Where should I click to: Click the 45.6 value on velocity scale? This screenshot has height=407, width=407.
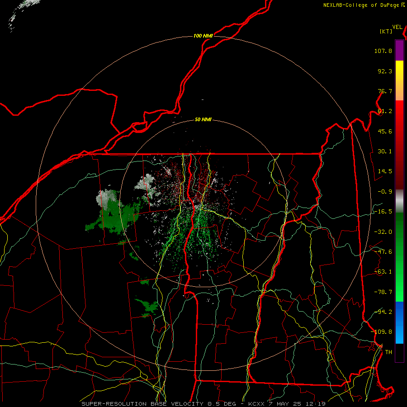coord(385,131)
